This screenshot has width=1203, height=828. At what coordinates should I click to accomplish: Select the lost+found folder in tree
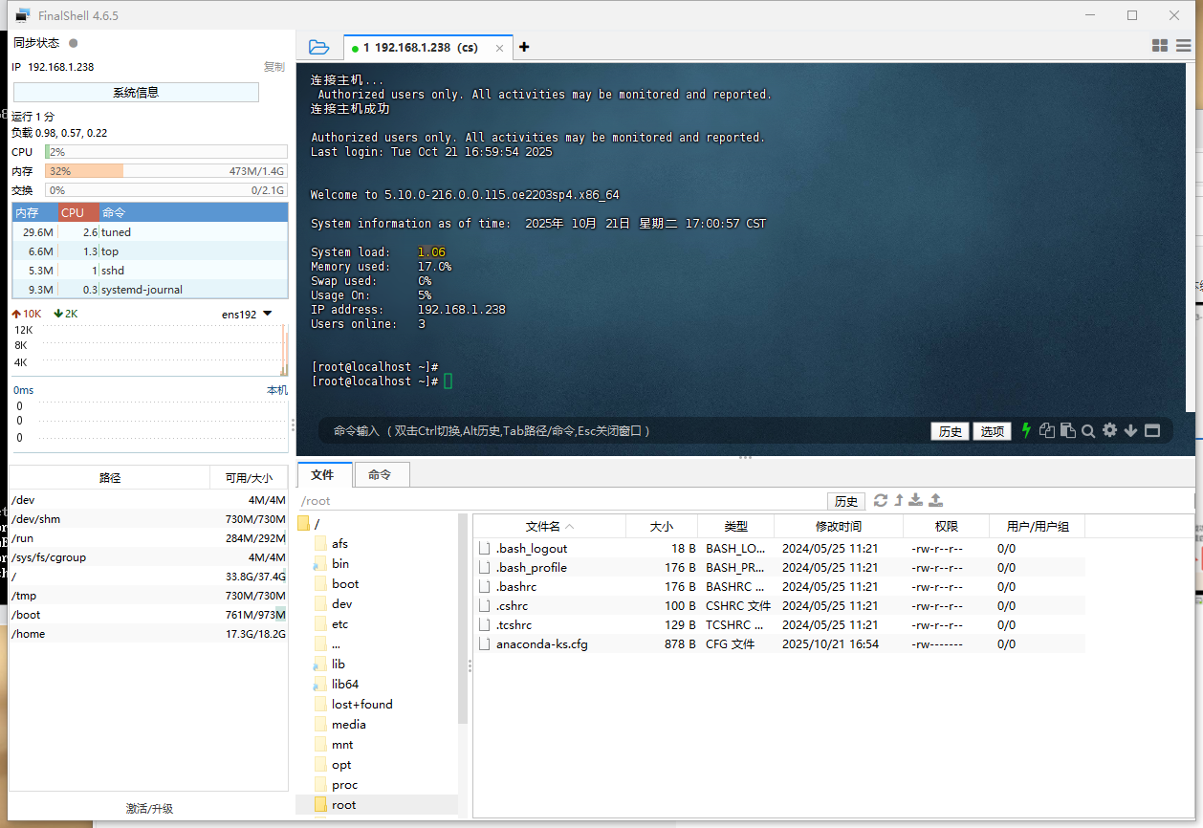coord(361,705)
